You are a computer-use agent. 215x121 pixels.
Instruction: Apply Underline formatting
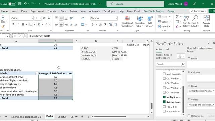click(x=23, y=24)
